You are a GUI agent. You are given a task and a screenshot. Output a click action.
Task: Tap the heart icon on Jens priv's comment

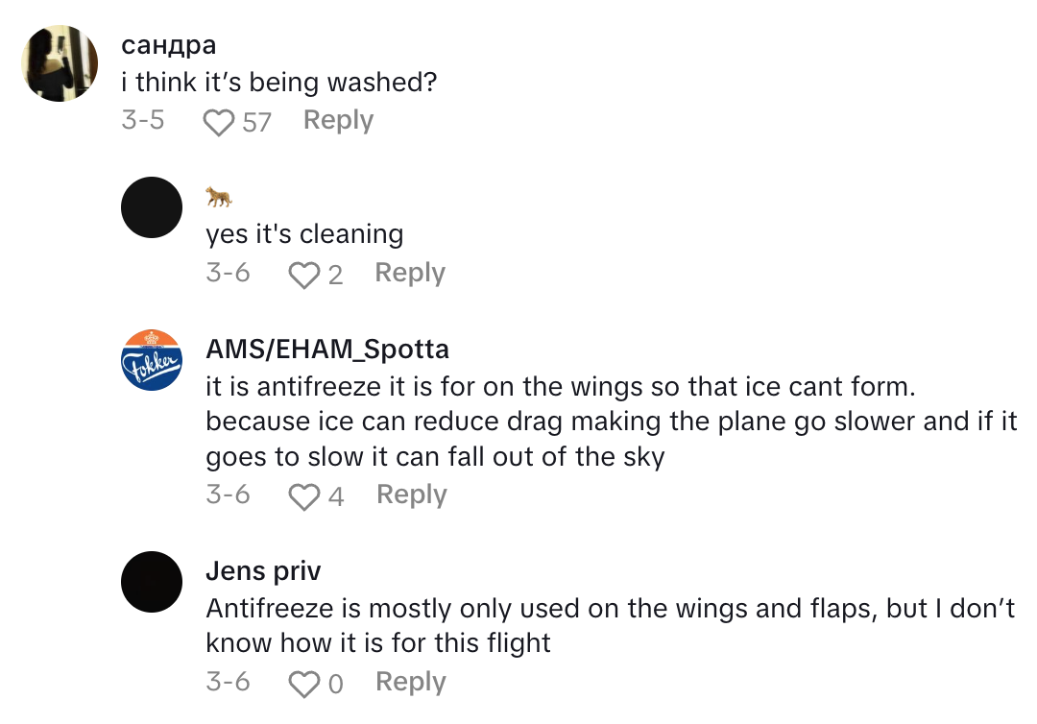point(302,682)
